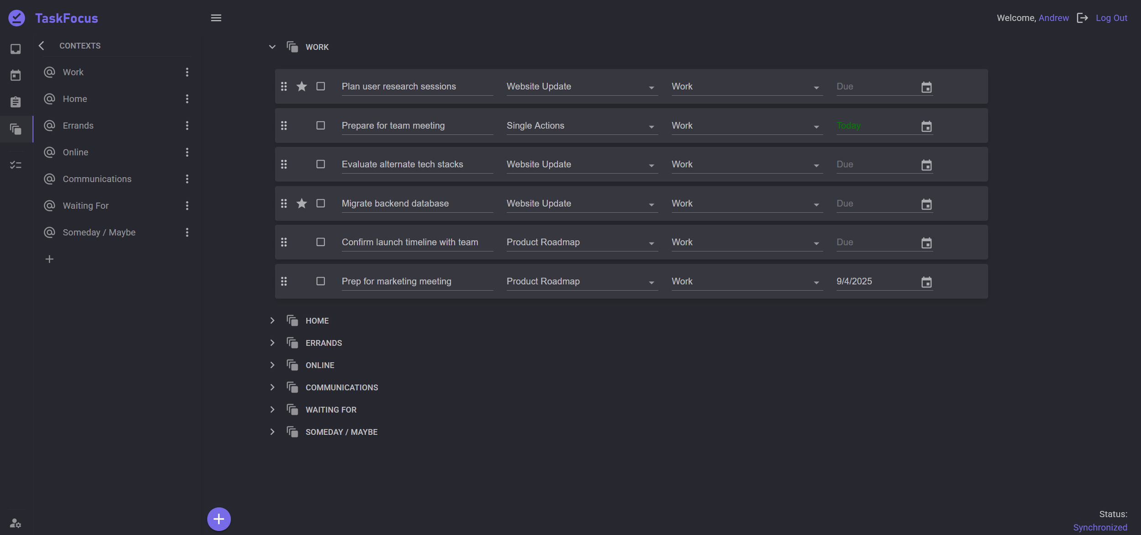Click the Log Out link

click(1111, 18)
